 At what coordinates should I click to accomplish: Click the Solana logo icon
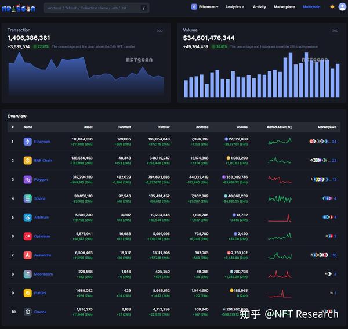click(x=28, y=198)
